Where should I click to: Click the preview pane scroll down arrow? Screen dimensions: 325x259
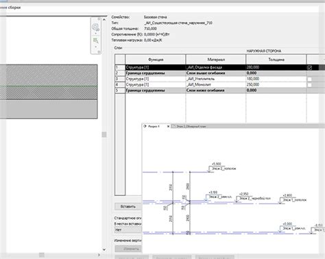104,249
